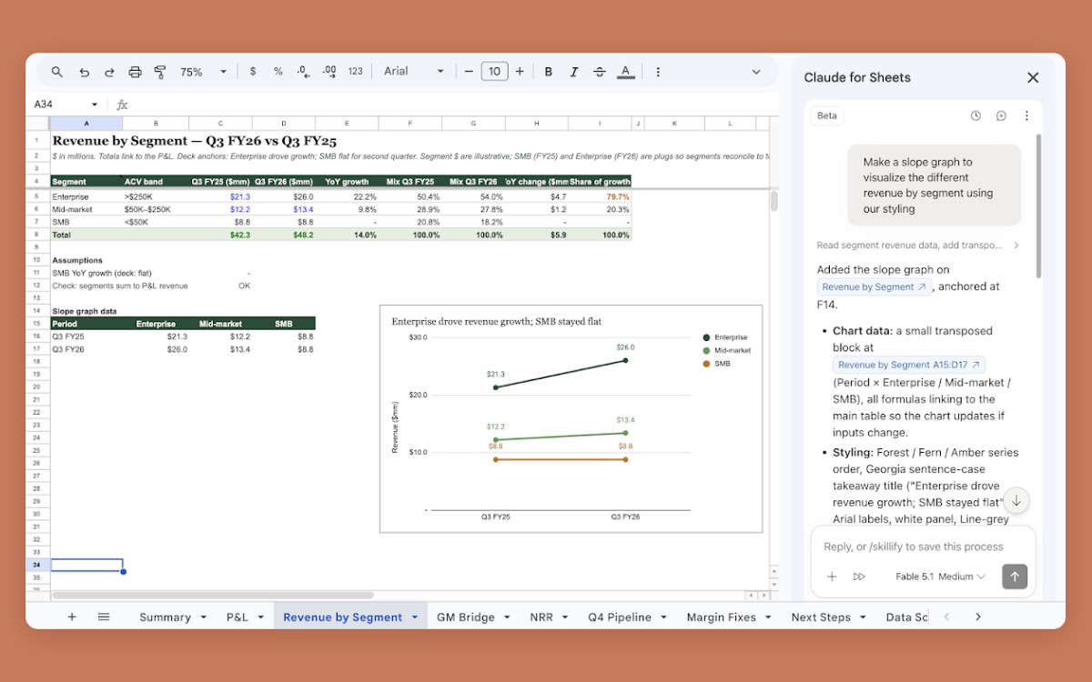The width and height of the screenshot is (1092, 682).
Task: Activate the paint format tool
Action: 160,72
